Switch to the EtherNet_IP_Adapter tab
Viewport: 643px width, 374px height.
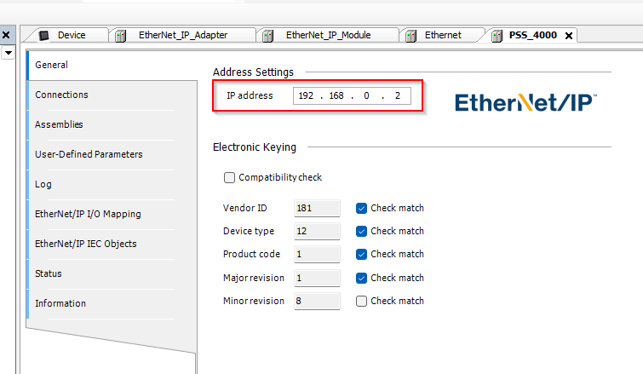click(x=183, y=35)
